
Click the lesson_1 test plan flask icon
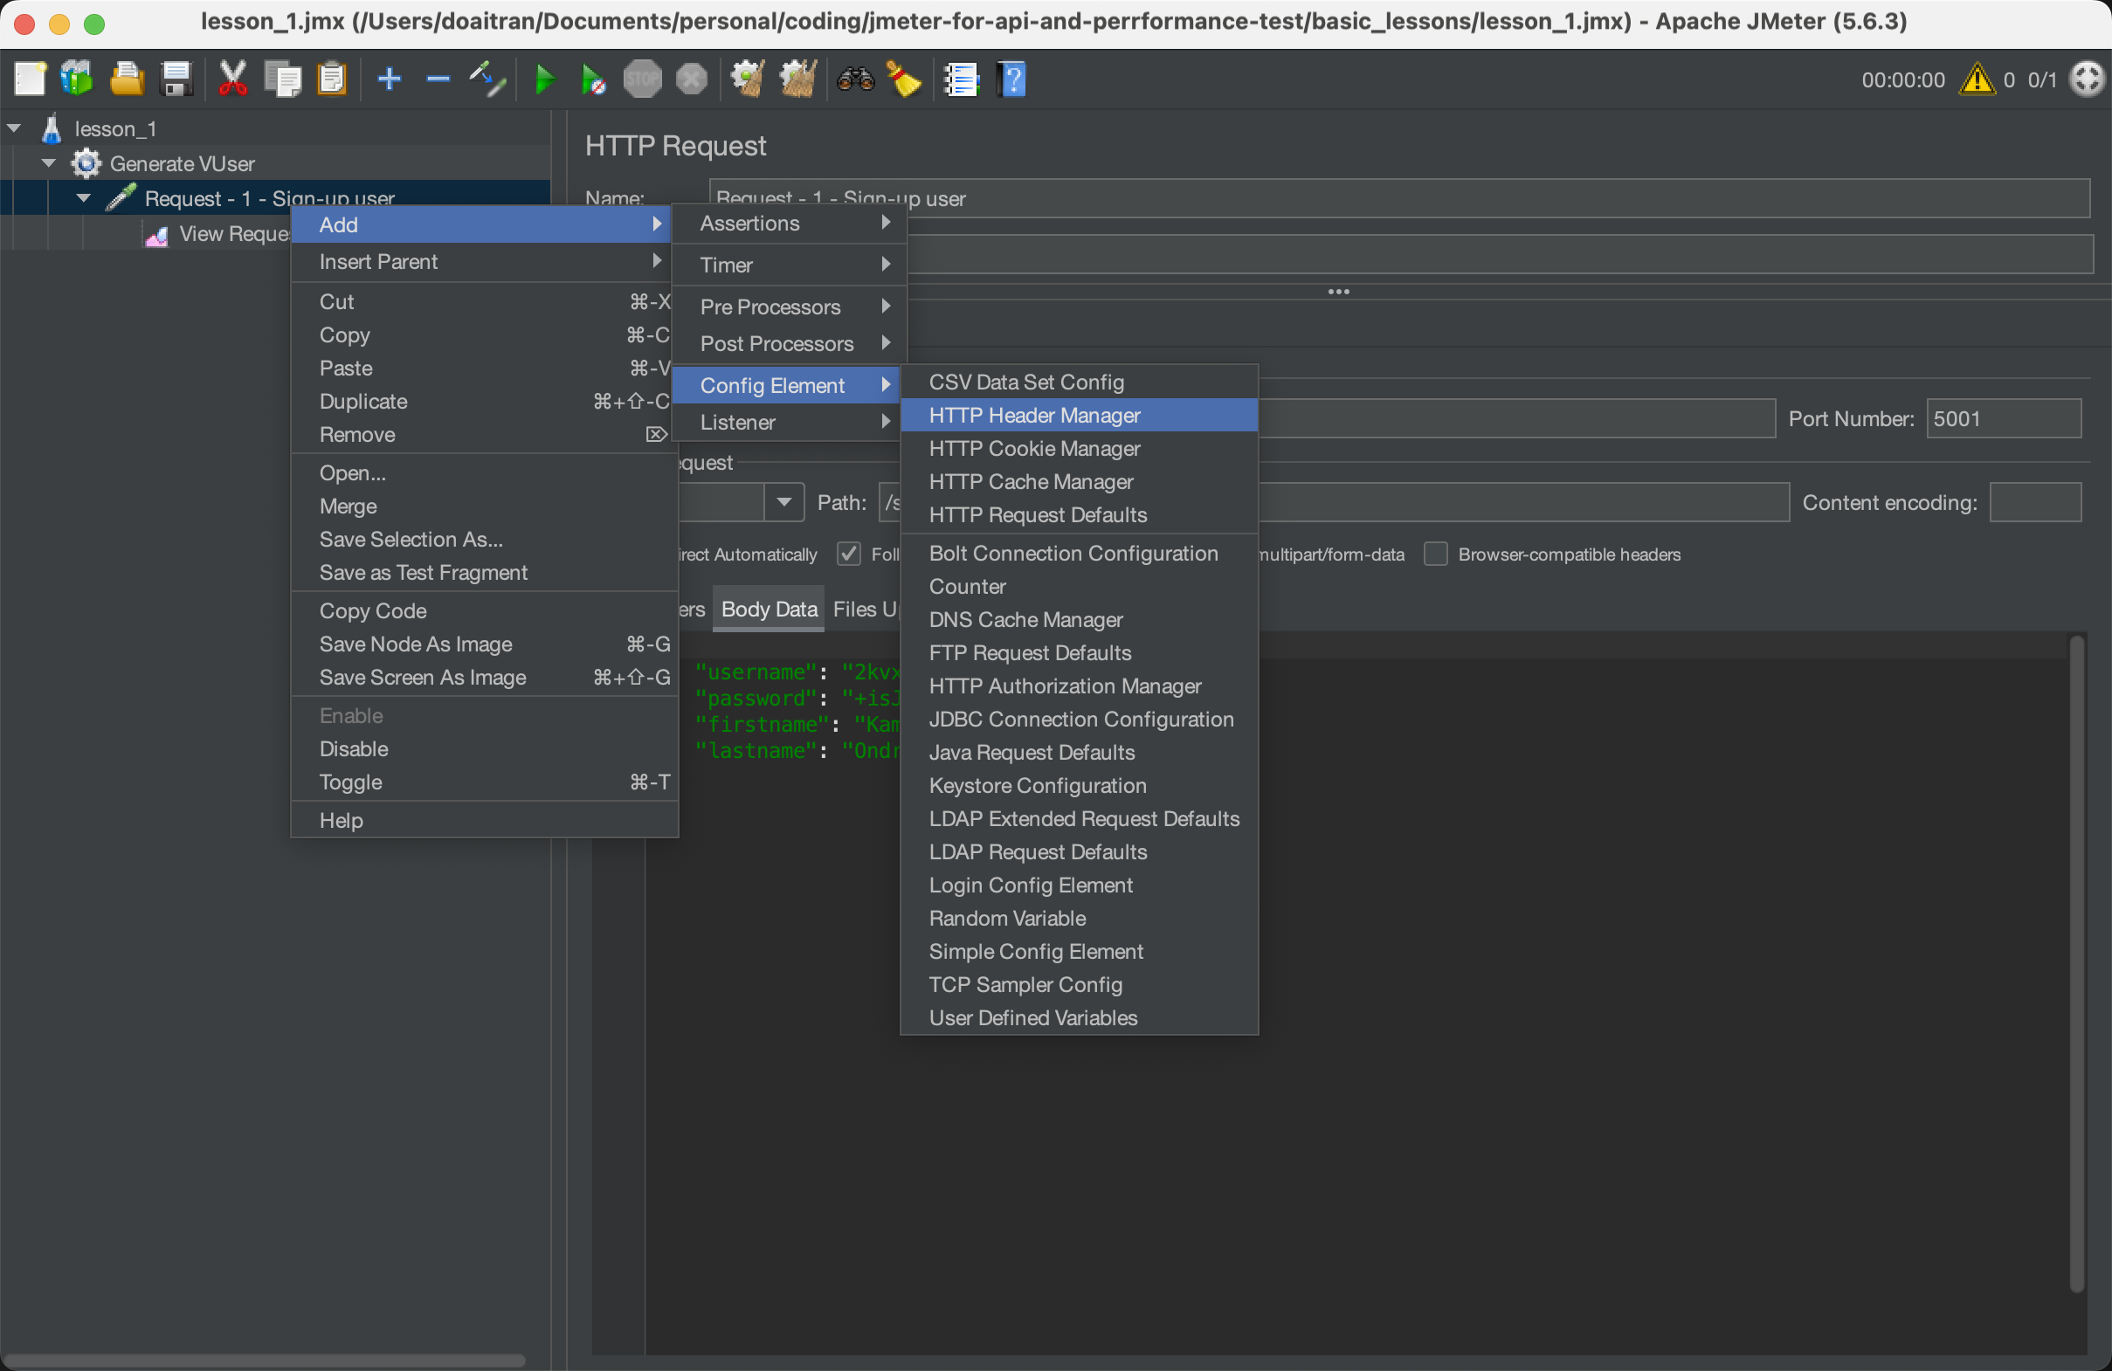pyautogui.click(x=52, y=128)
